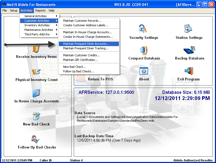
Task: Click the Data Source heading
Action: point(85,113)
